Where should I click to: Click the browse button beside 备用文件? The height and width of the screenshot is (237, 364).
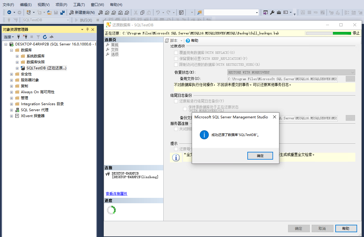click(350, 79)
